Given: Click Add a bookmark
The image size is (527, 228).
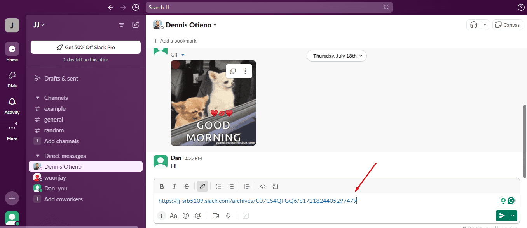Looking at the screenshot, I should point(175,41).
